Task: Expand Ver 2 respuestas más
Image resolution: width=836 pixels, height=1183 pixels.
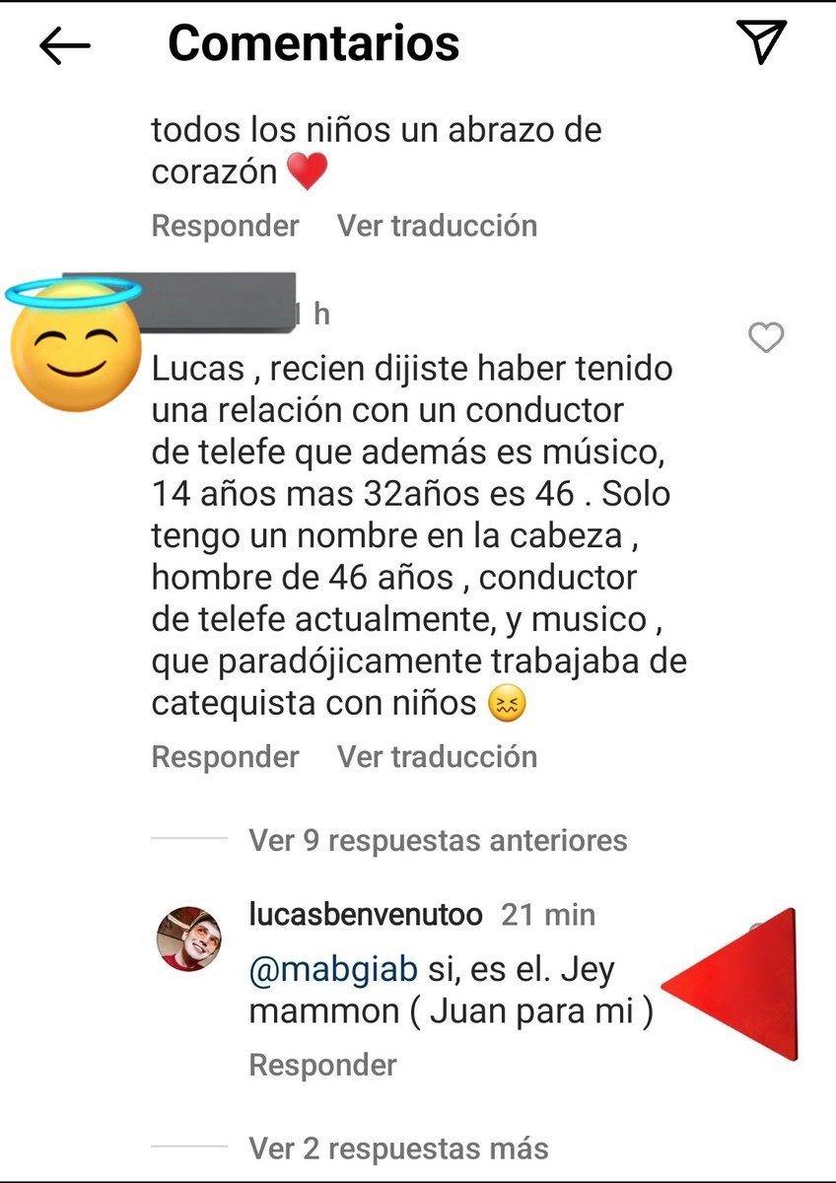Action: click(x=398, y=1148)
